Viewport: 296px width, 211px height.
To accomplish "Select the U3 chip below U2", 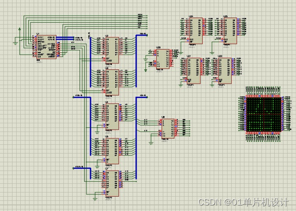I will point(112,82).
